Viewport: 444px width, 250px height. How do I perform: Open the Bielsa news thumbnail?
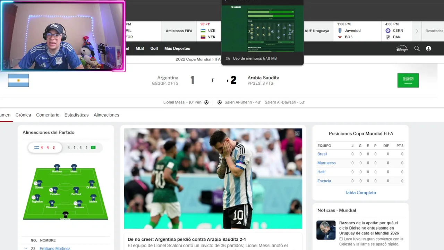(x=326, y=230)
